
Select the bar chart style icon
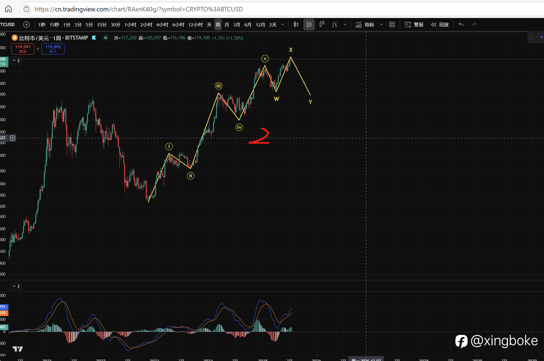(335, 25)
